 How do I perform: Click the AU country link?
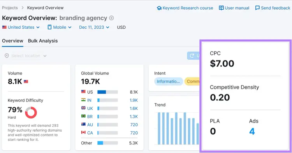90,125
